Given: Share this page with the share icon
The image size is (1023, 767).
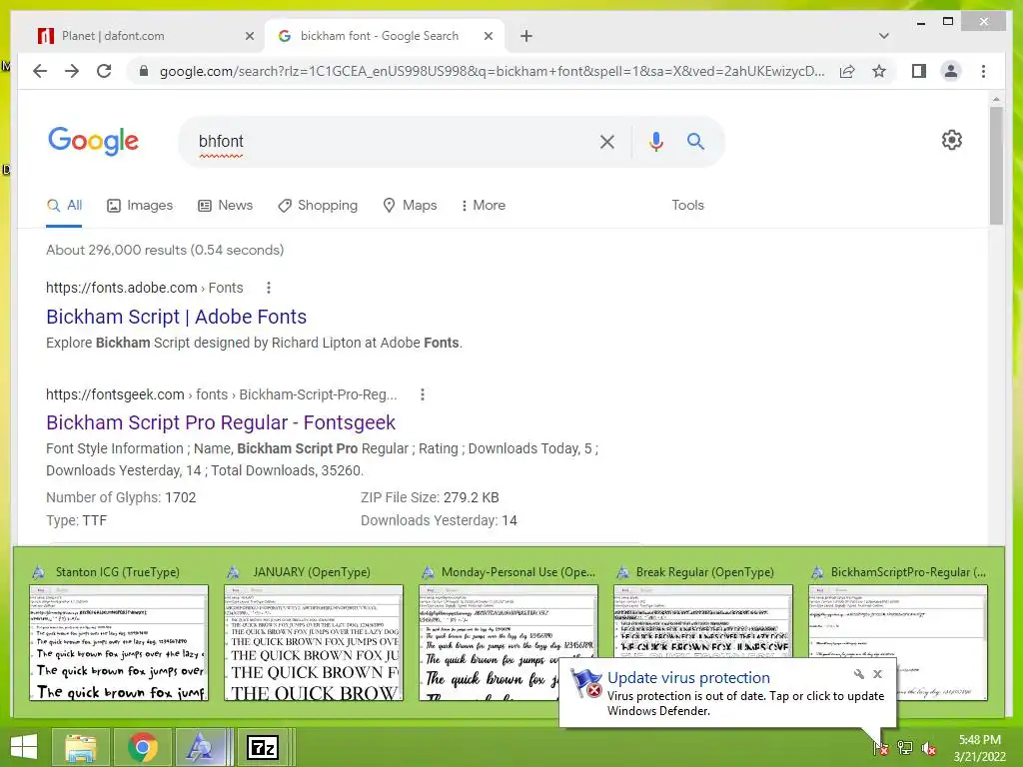Looking at the screenshot, I should [x=847, y=71].
